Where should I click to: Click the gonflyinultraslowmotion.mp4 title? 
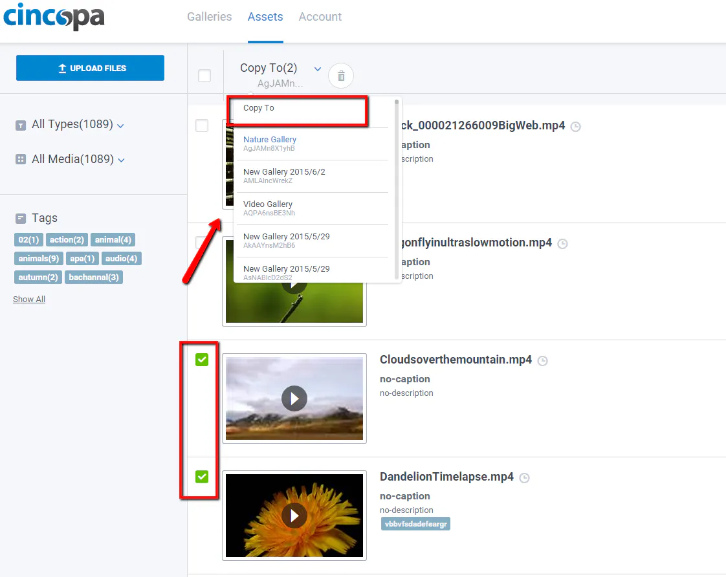click(x=477, y=243)
